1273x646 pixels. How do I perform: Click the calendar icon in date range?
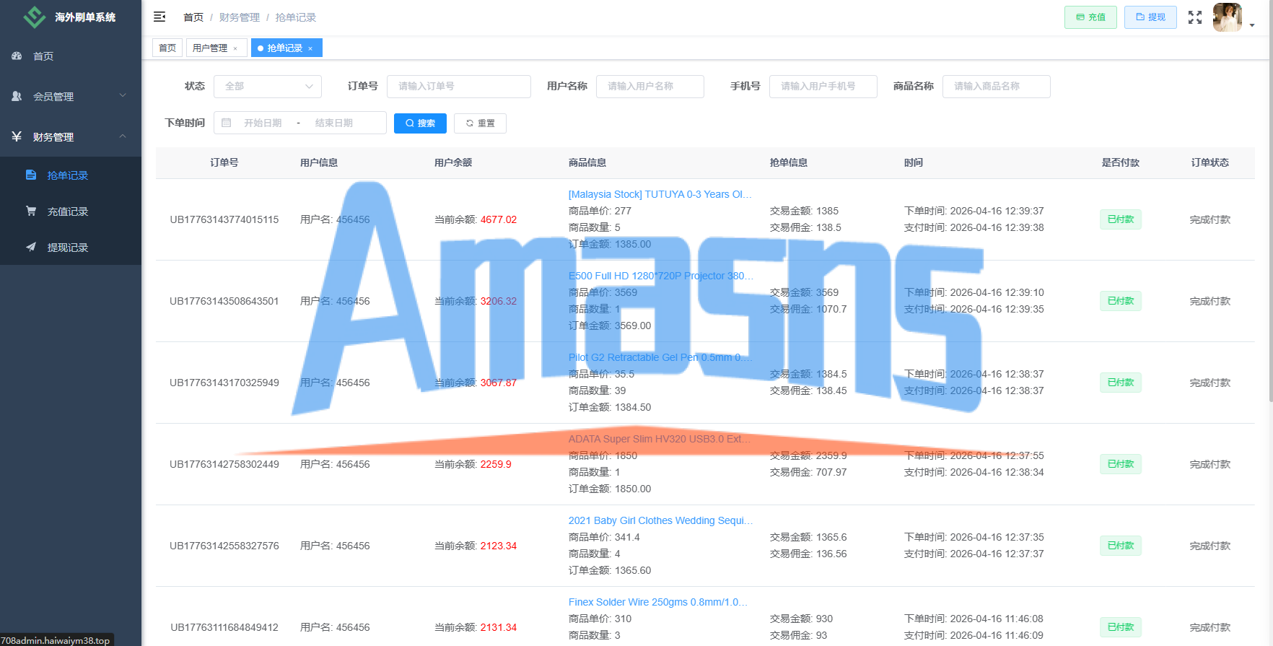pos(227,123)
